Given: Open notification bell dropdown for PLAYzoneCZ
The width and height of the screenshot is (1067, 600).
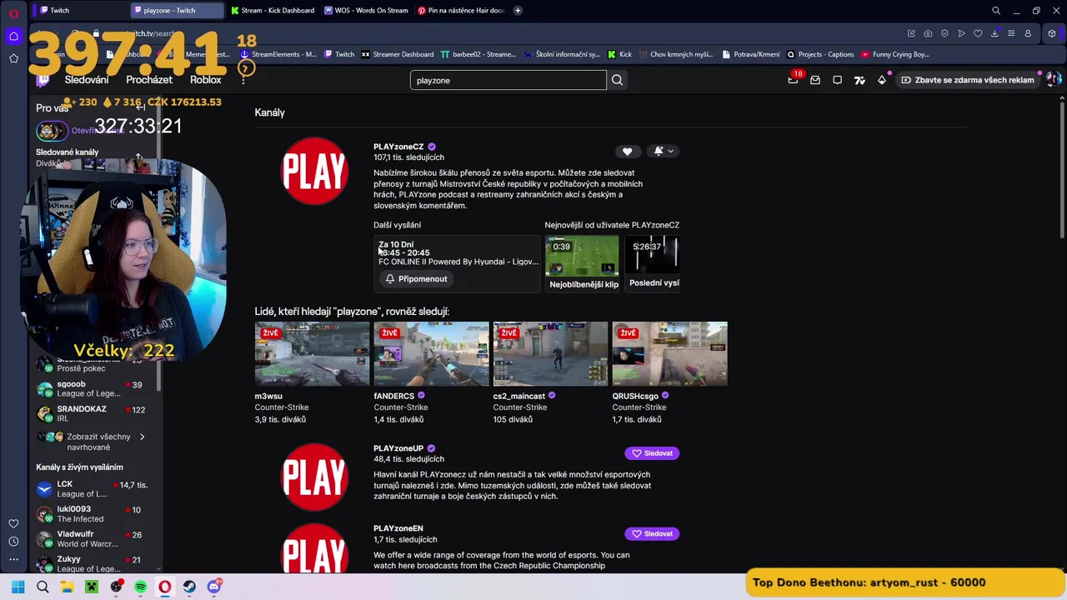Looking at the screenshot, I should coord(664,151).
